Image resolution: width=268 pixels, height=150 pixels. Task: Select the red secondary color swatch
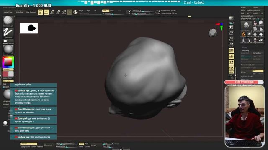point(5,74)
